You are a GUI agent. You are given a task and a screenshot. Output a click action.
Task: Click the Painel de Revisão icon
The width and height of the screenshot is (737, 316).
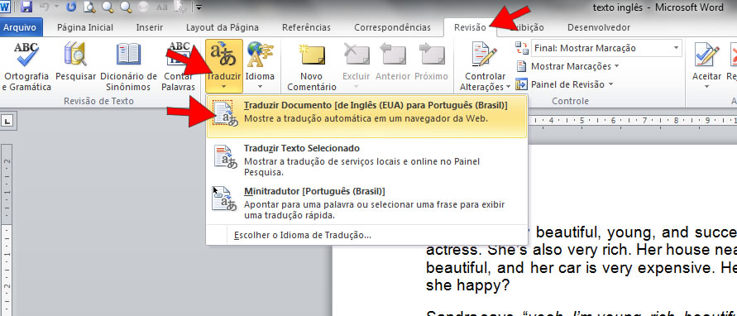(521, 84)
